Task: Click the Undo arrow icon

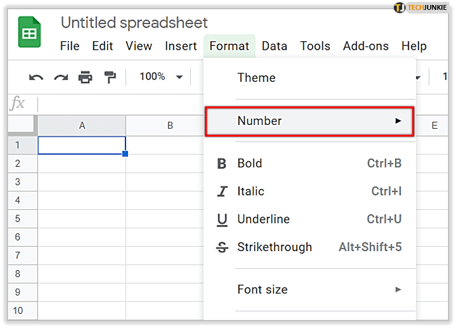Action: click(36, 78)
